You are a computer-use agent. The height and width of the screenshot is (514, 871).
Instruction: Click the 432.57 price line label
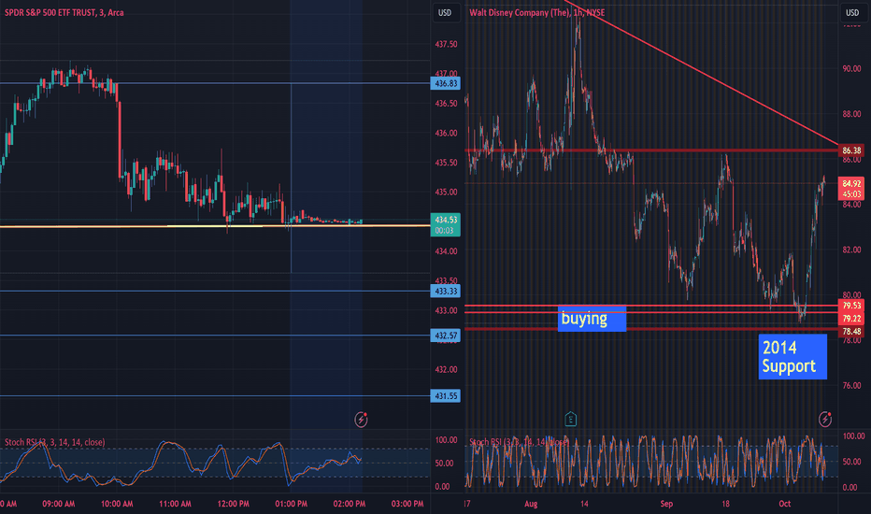[446, 336]
